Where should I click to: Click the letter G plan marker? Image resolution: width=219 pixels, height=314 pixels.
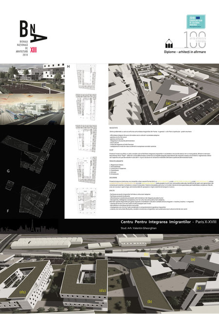[8, 171]
